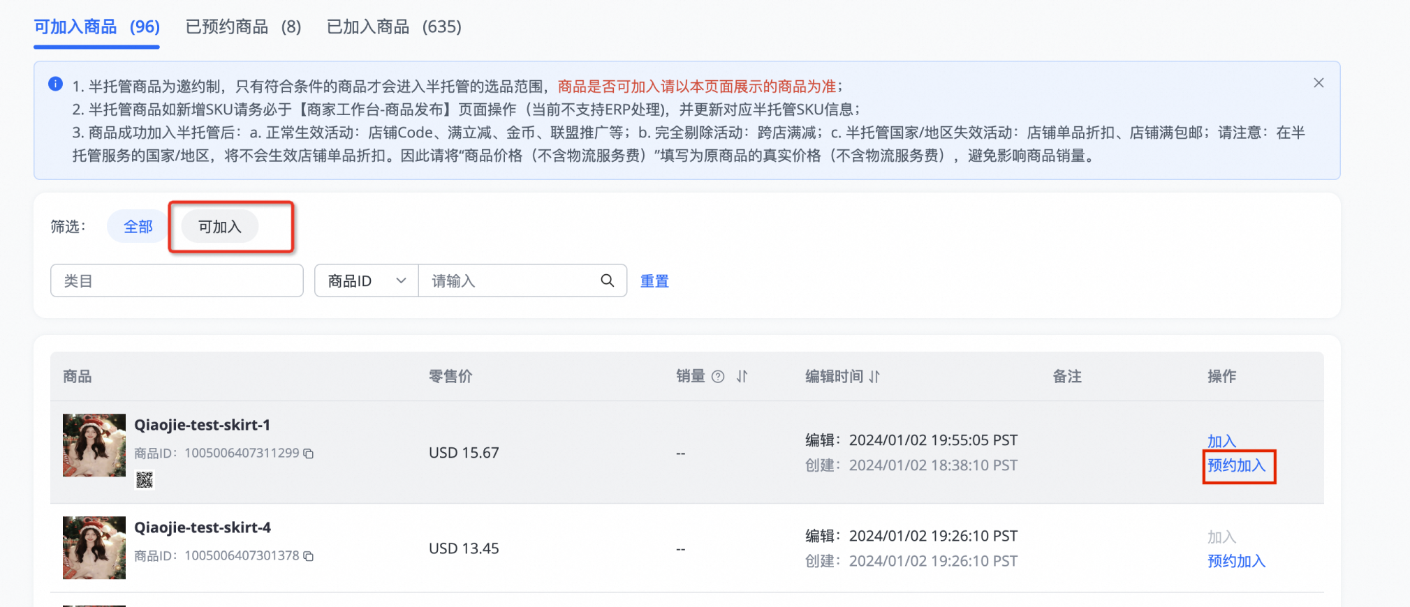Click the search magnifier icon
The height and width of the screenshot is (607, 1410).
tap(607, 280)
